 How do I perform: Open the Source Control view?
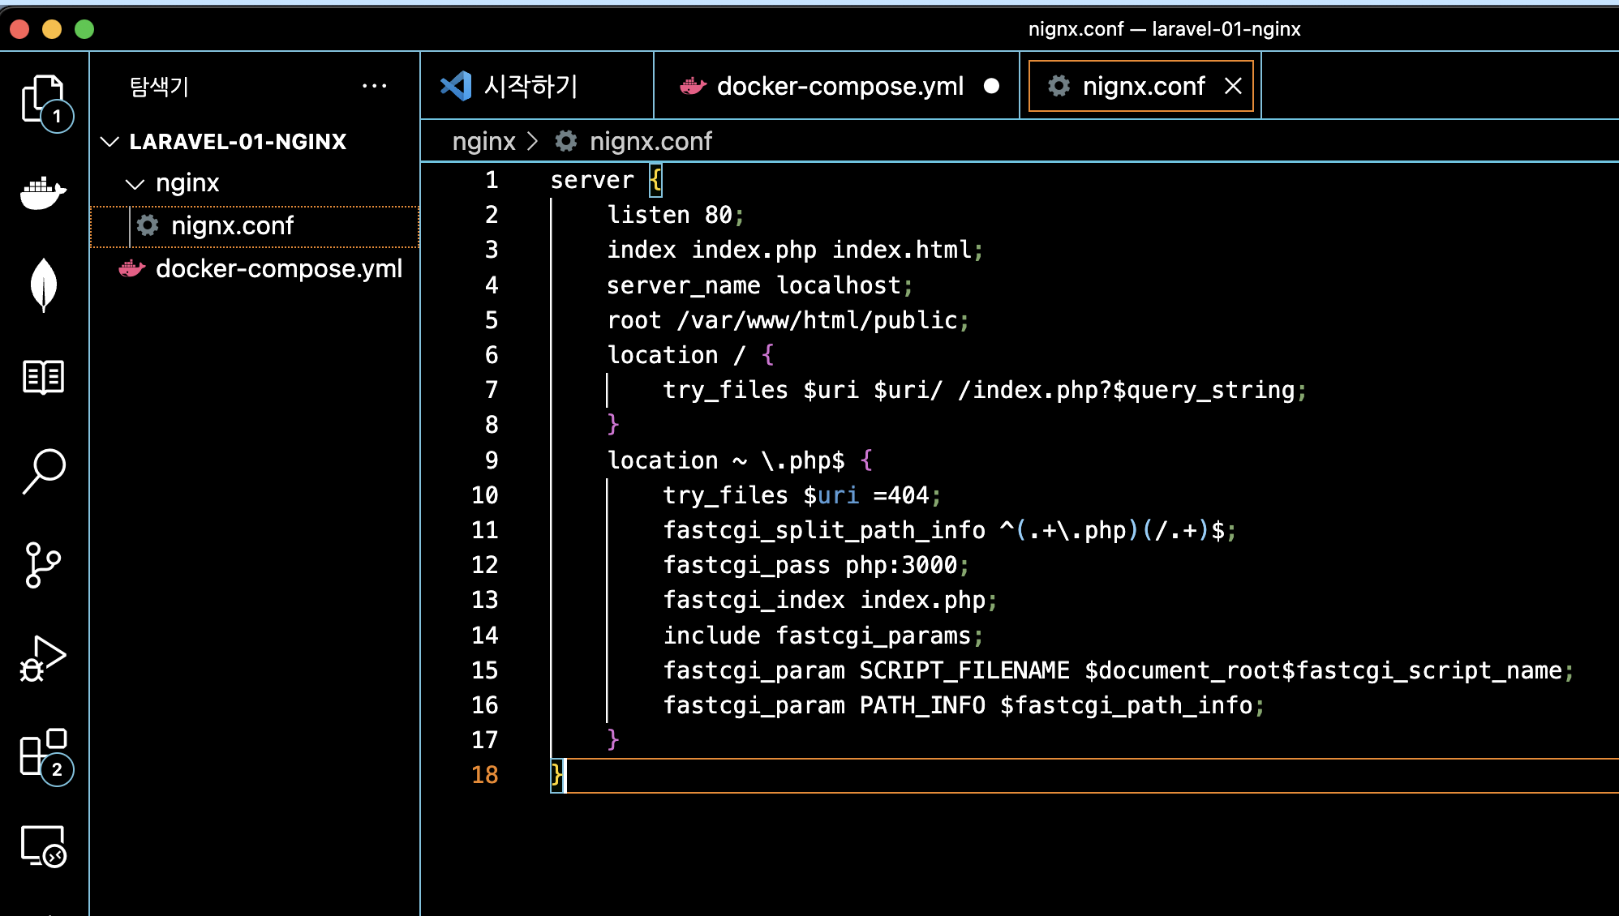(44, 565)
